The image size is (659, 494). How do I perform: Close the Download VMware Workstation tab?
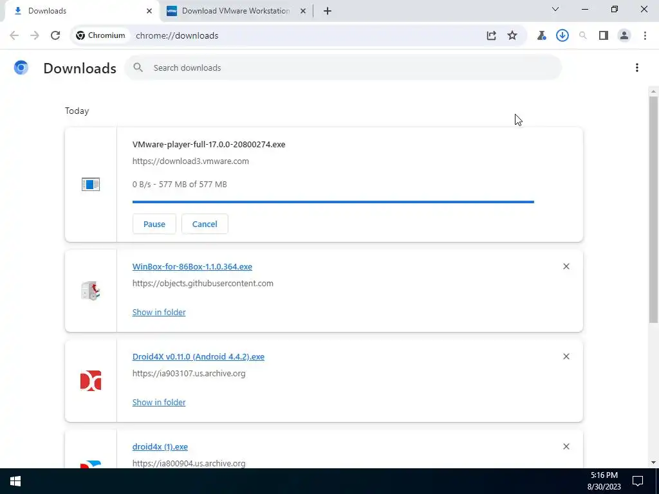(303, 11)
